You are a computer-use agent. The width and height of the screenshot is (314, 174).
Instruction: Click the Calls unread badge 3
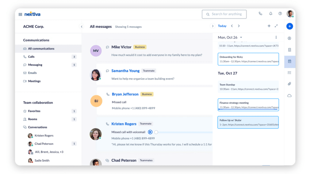74,57
